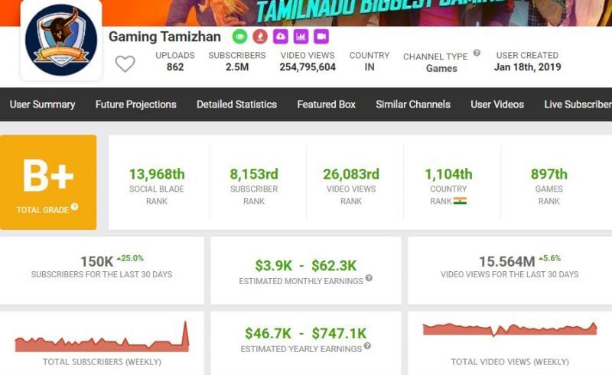612x375 pixels.
Task: Open the Detailed Statistics tab
Action: [x=236, y=105]
